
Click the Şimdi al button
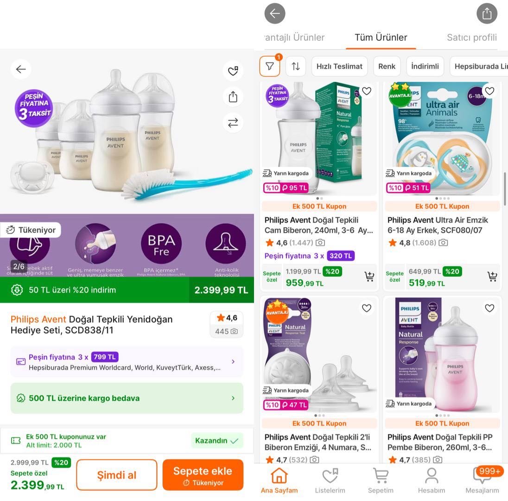(x=117, y=475)
